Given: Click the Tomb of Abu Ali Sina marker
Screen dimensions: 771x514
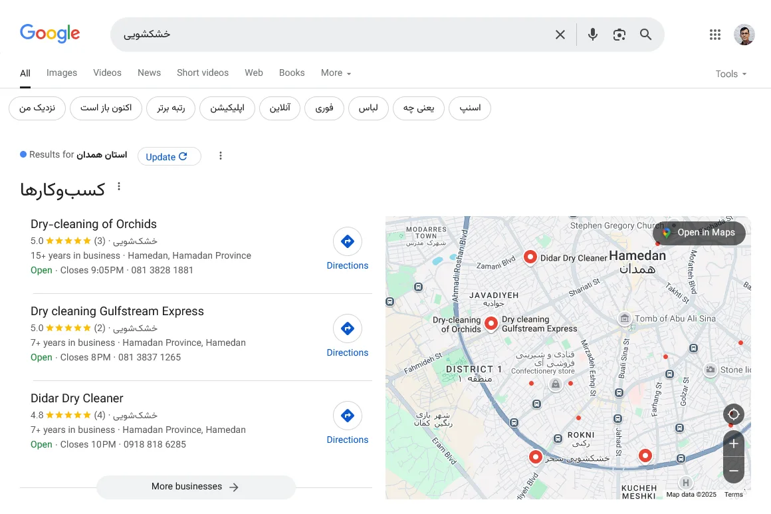Looking at the screenshot, I should pyautogui.click(x=624, y=319).
